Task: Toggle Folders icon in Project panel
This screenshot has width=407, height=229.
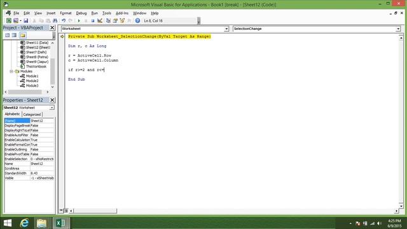Action: point(23,35)
